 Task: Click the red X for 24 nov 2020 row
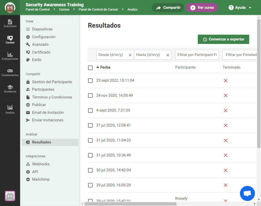tap(226, 95)
